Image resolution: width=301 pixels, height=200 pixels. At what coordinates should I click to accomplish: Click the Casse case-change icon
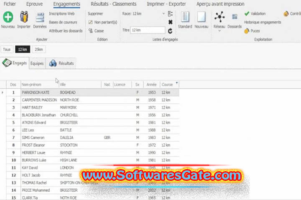tap(90, 30)
